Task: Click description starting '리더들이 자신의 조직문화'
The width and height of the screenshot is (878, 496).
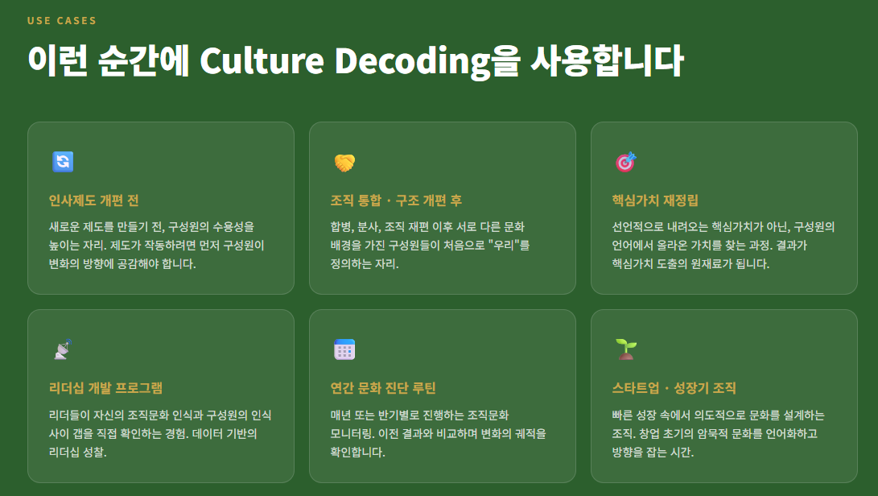Action: pyautogui.click(x=160, y=433)
